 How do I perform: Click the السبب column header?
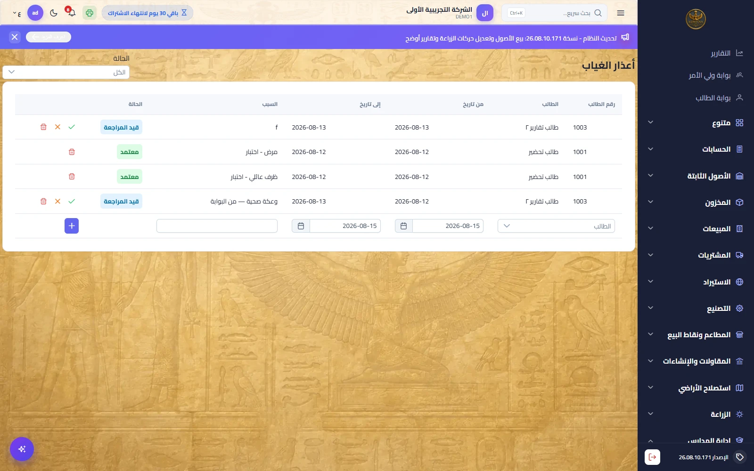[270, 104]
